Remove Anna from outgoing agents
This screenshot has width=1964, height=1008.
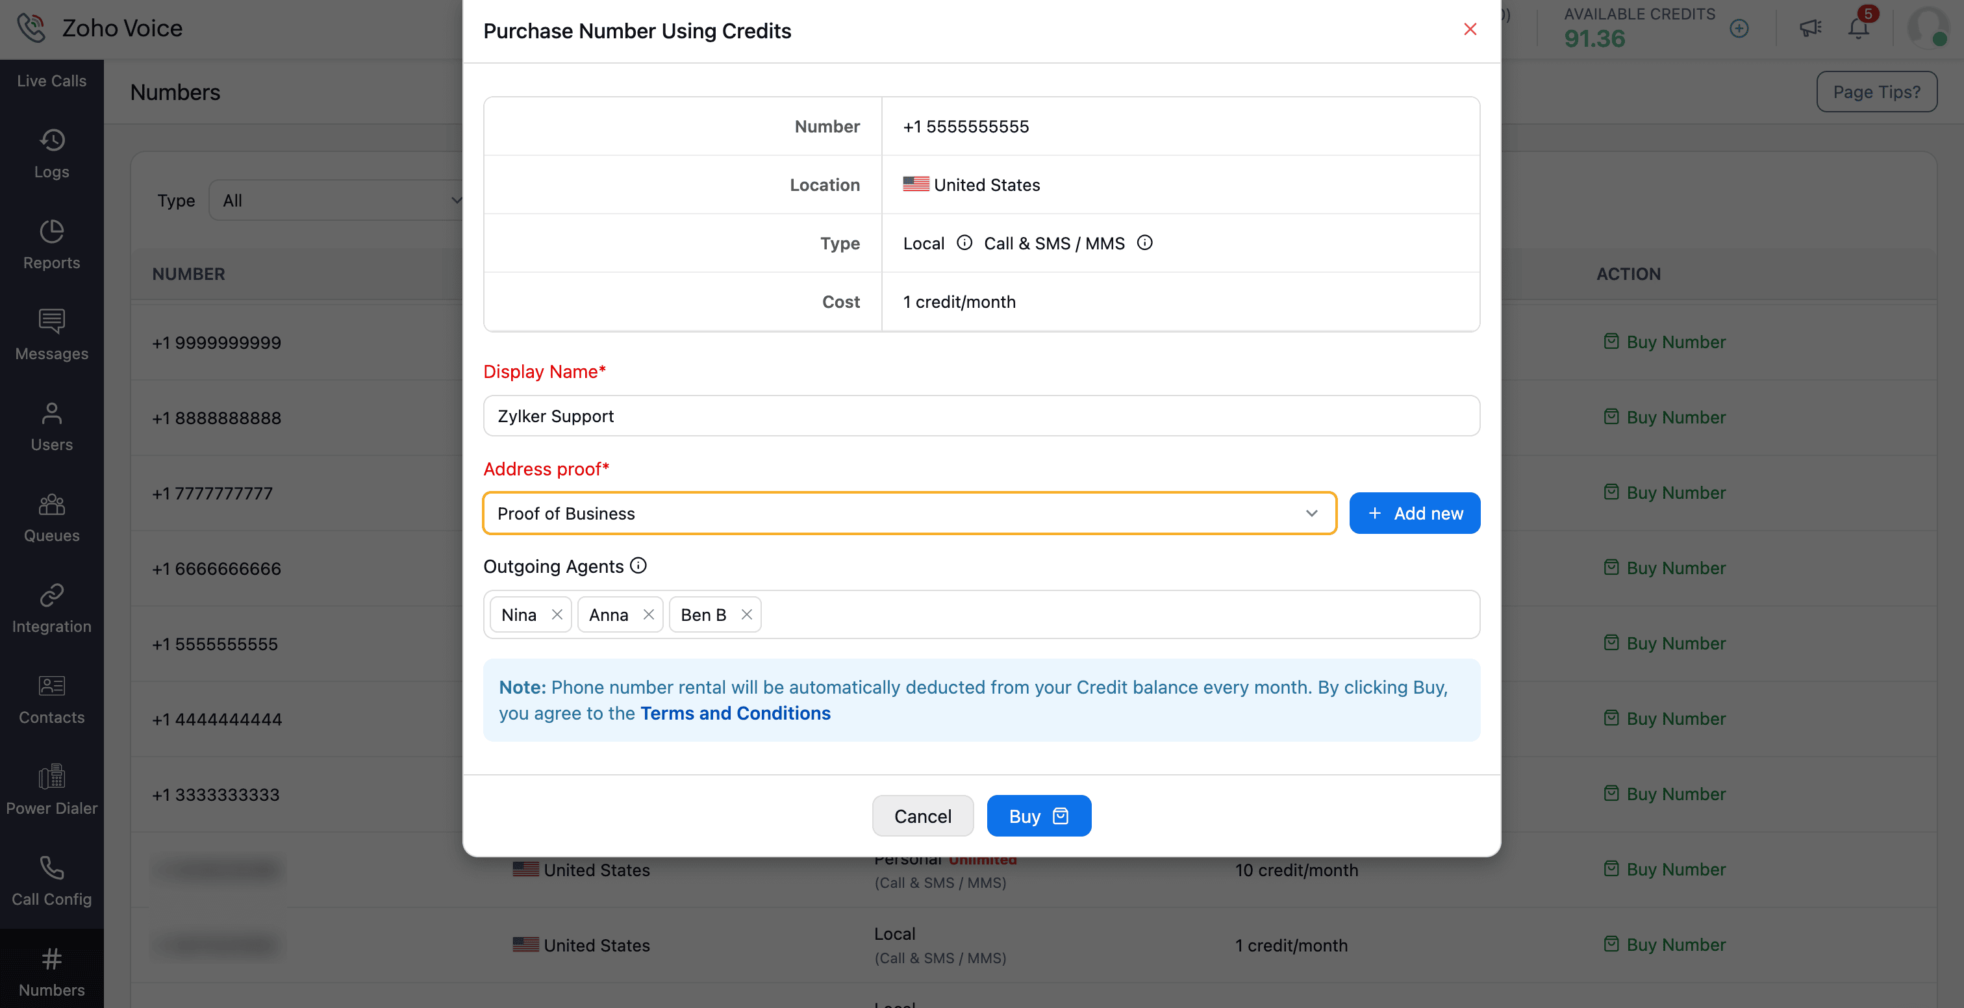click(649, 614)
